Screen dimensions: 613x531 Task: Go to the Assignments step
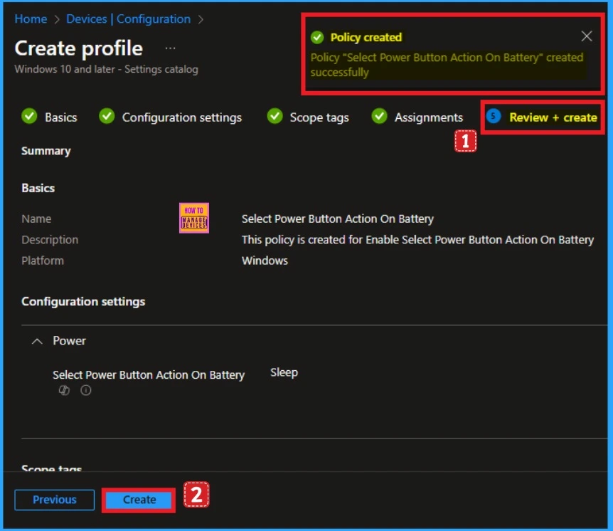429,117
